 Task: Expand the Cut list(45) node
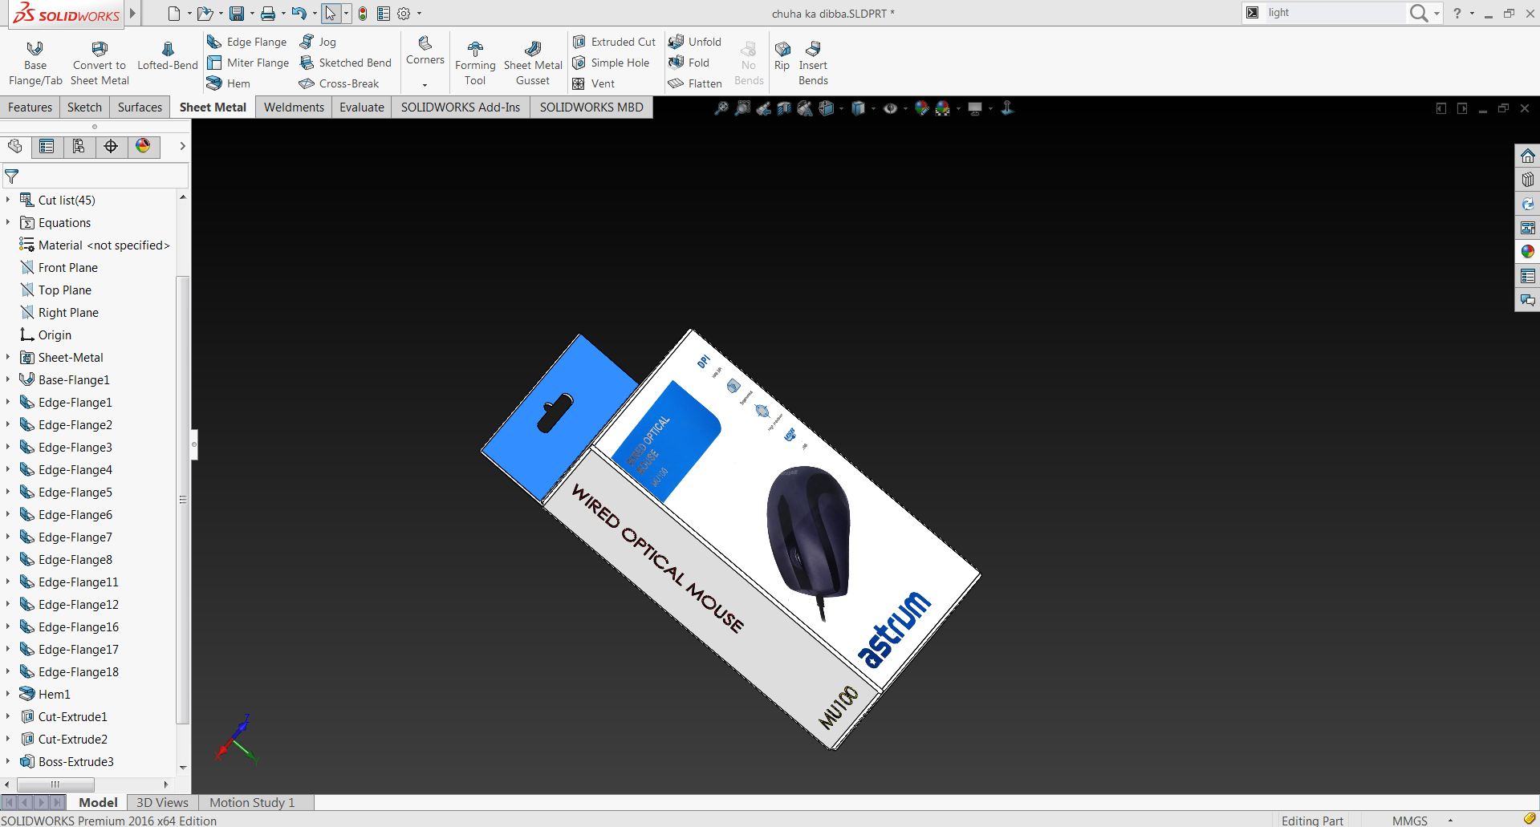(x=8, y=200)
